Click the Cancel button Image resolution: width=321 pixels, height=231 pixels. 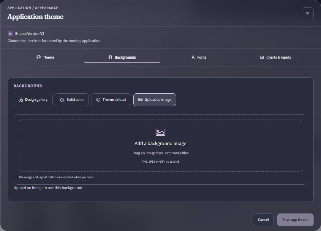[263, 220]
